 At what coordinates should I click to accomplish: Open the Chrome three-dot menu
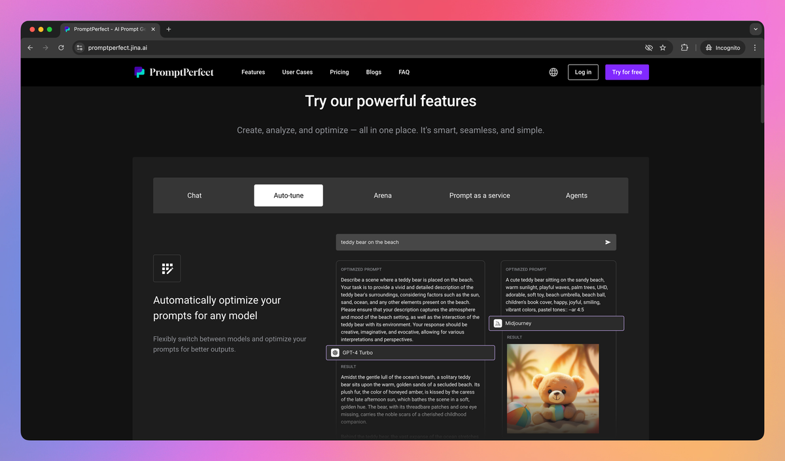(755, 48)
